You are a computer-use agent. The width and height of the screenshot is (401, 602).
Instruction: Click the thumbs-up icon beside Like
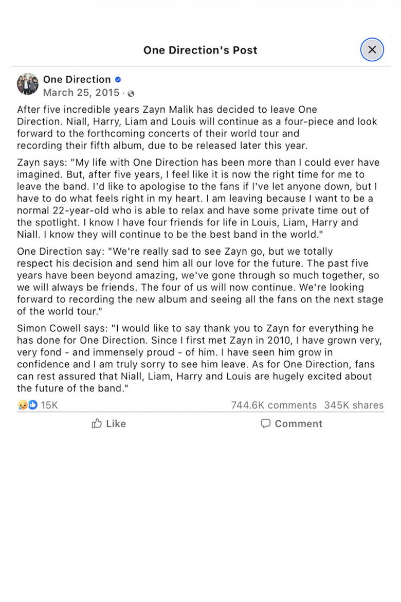[97, 423]
